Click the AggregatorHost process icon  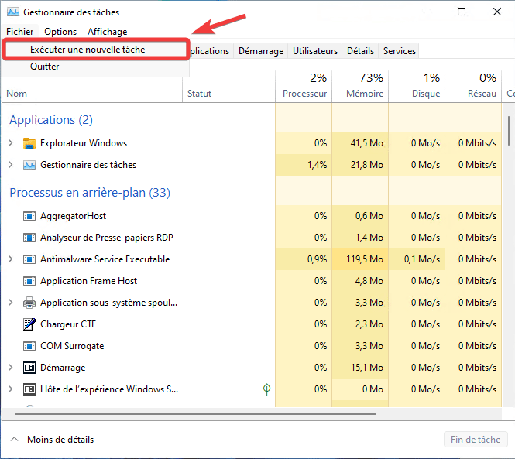click(x=29, y=216)
